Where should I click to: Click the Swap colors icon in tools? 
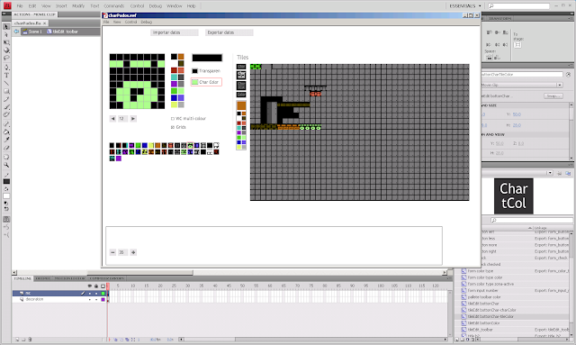[6, 209]
